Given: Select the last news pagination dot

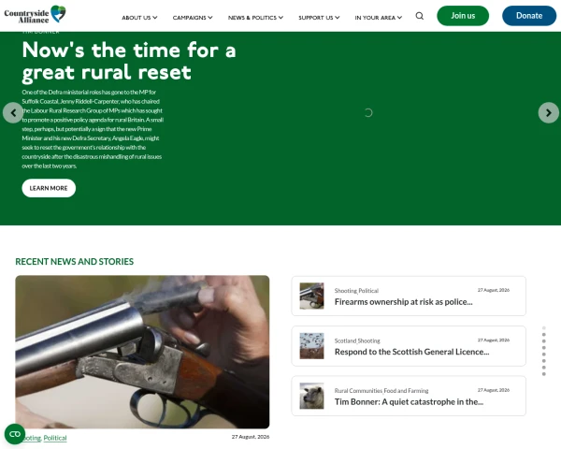Looking at the screenshot, I should point(544,374).
